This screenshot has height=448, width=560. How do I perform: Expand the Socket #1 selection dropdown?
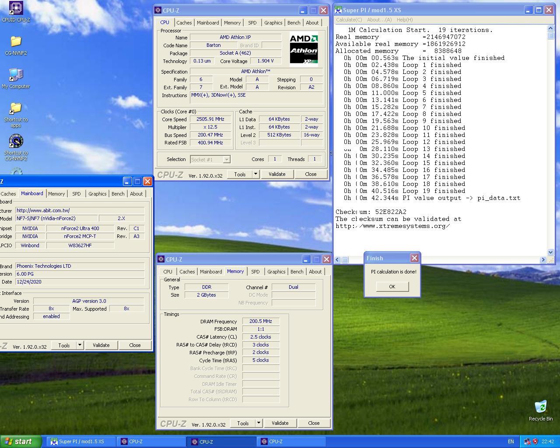coord(227,160)
